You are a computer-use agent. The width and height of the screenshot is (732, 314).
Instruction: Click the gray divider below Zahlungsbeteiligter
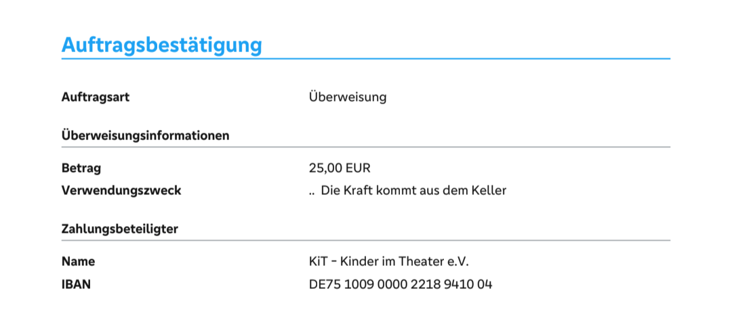(366, 240)
